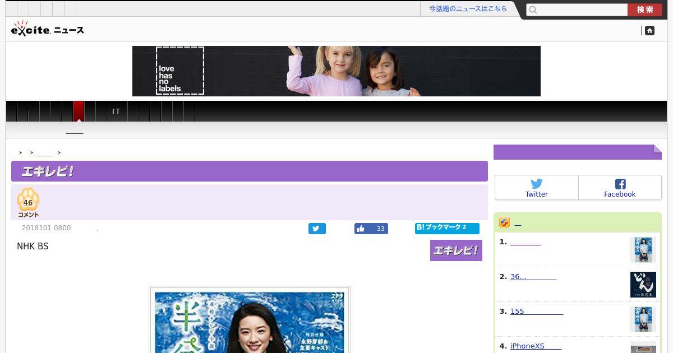The height and width of the screenshot is (353, 673).
Task: Select the IT navigation tab
Action: (x=116, y=112)
